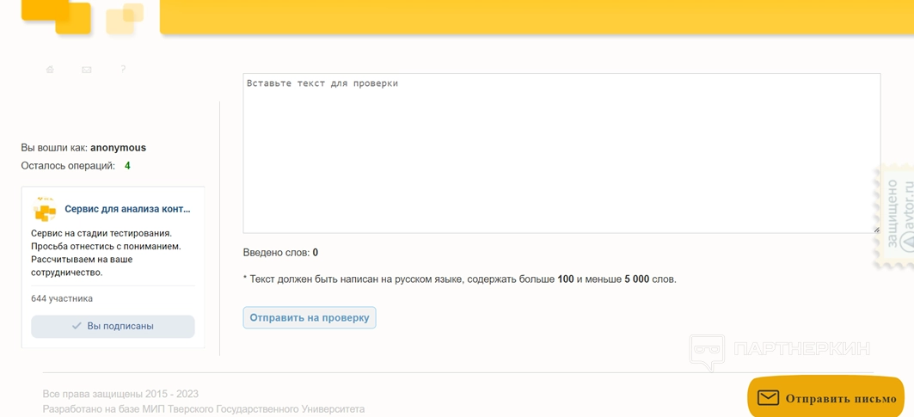Open the question mark help icon

pos(123,69)
